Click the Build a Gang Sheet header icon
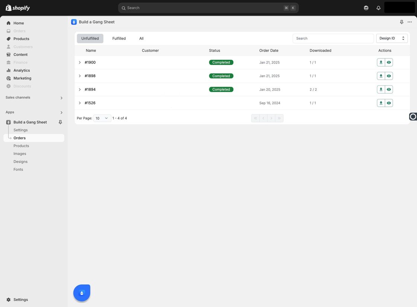 (74, 22)
